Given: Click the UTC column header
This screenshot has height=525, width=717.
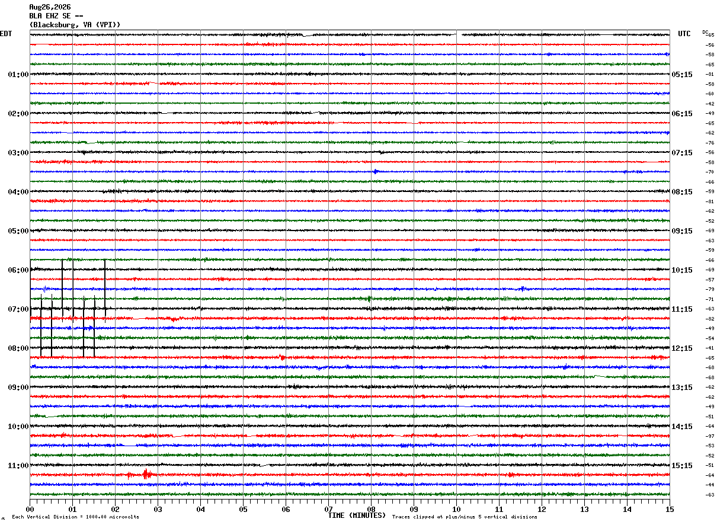Looking at the screenshot, I should tap(684, 34).
